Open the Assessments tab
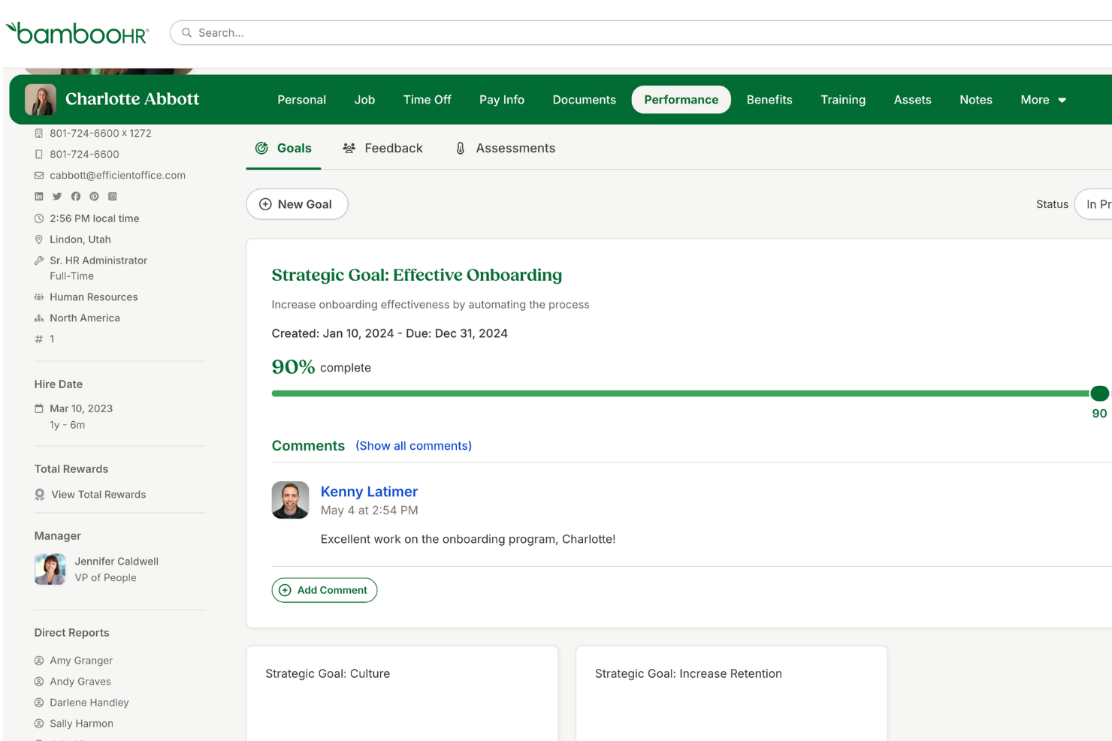The image size is (1112, 741). [504, 148]
